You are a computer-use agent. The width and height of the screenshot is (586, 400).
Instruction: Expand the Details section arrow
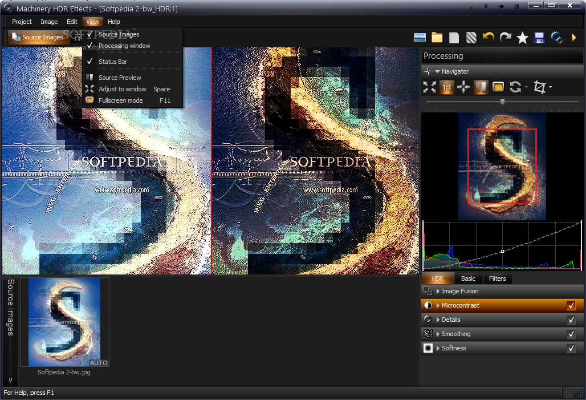click(438, 320)
